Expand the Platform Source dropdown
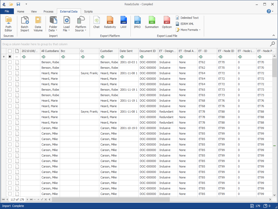278x209 pixels. coord(81,24)
